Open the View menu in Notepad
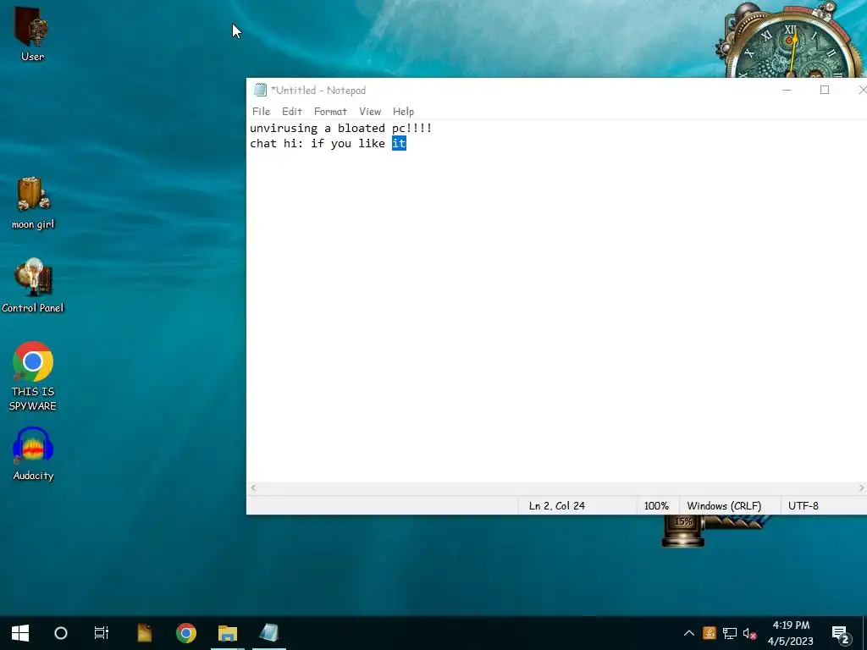867x650 pixels. tap(370, 112)
